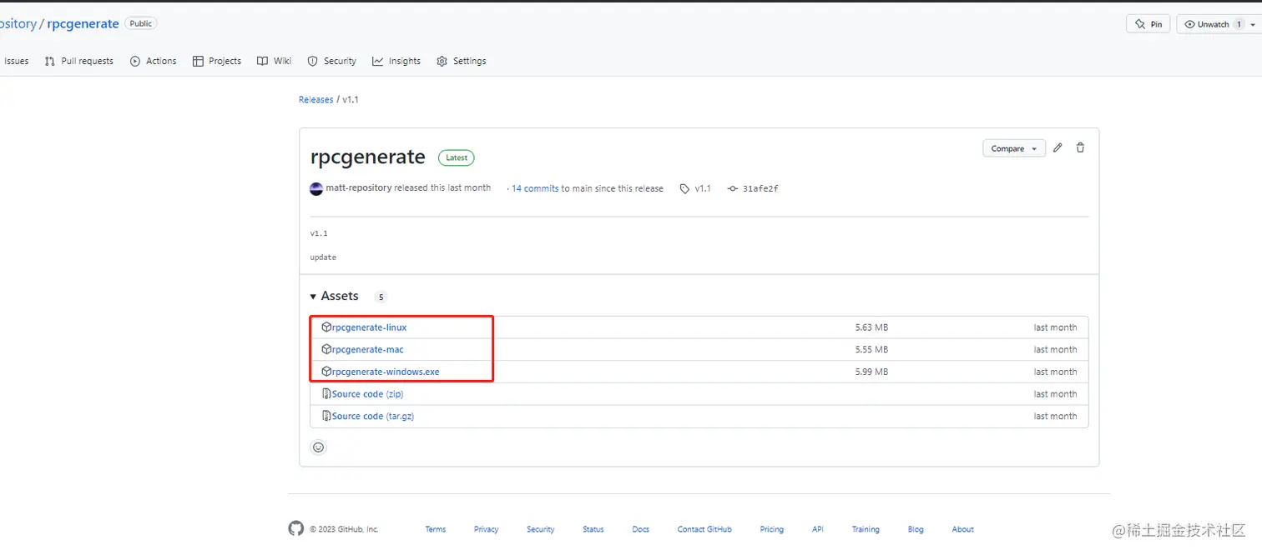
Task: Click the Public visibility label
Action: point(141,23)
